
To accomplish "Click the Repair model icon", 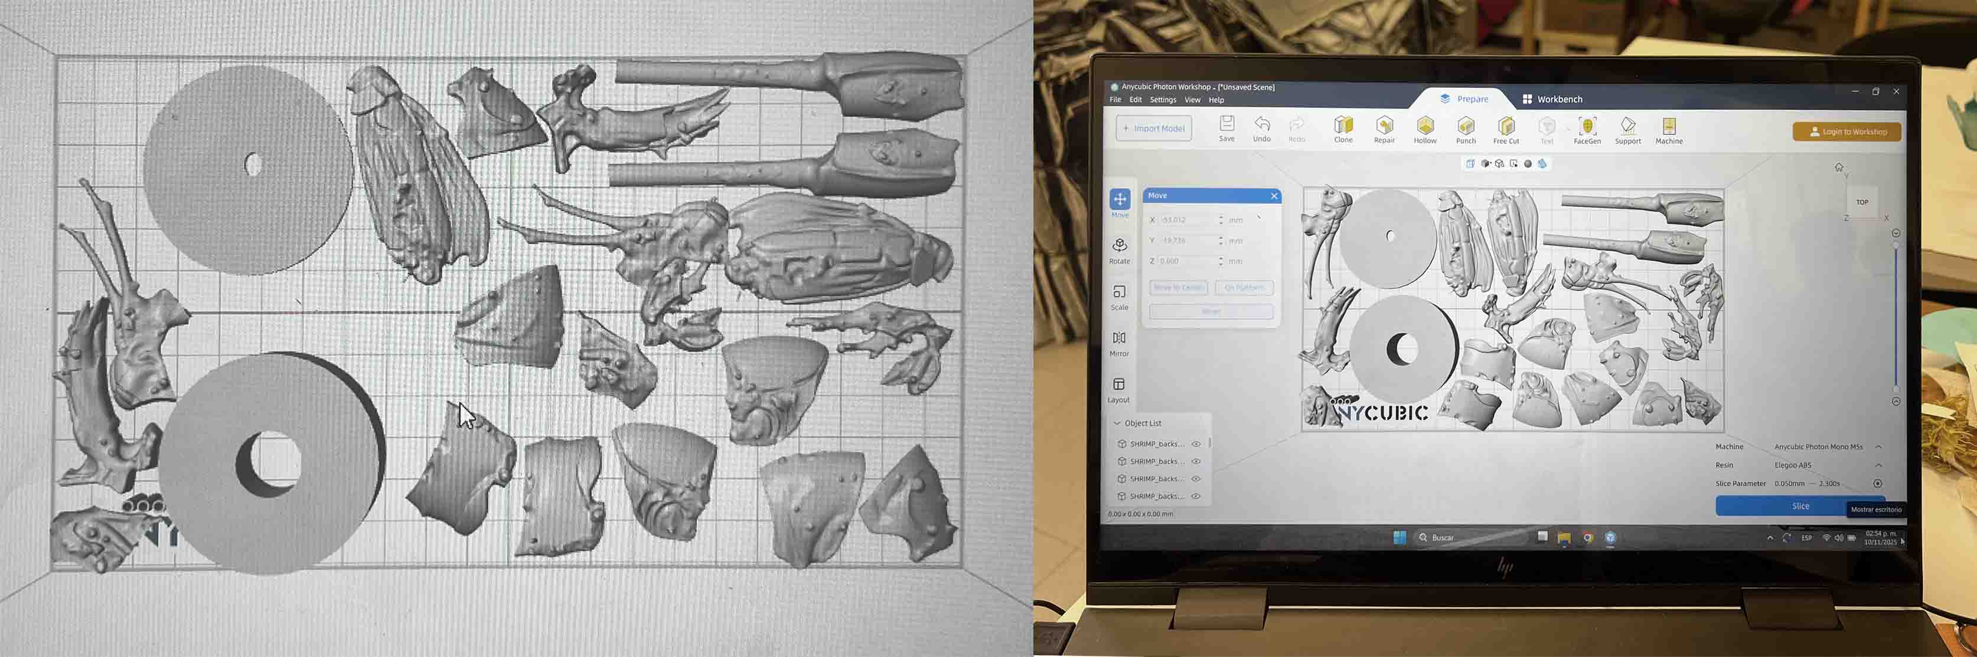I will click(x=1385, y=126).
